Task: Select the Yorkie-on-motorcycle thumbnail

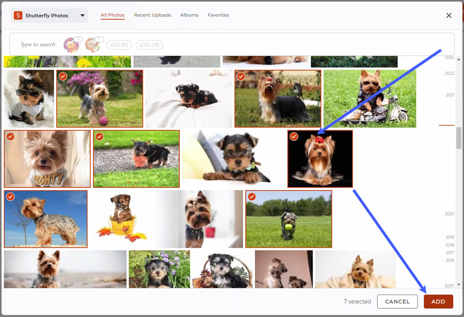Action: 369,98
